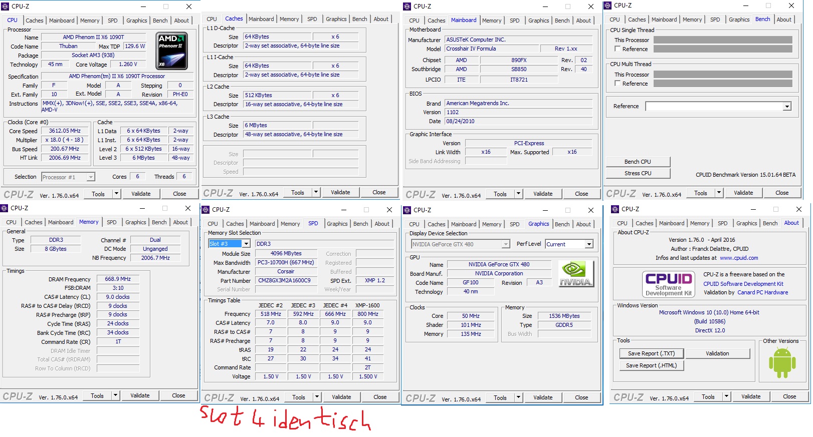
Task: Click the This Processor single thread bar
Action: click(x=723, y=40)
